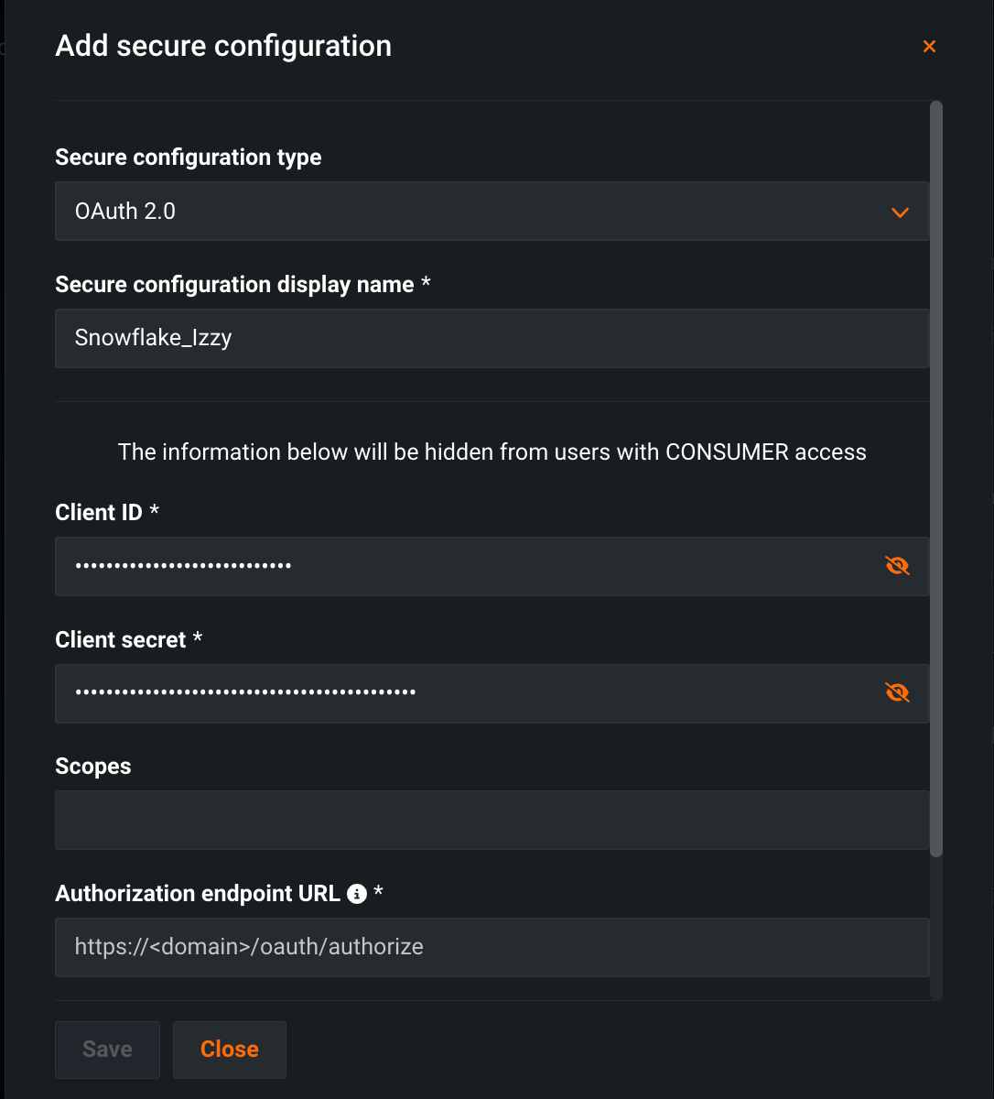Click the Secure configuration display name label
This screenshot has width=994, height=1099.
[x=234, y=285]
